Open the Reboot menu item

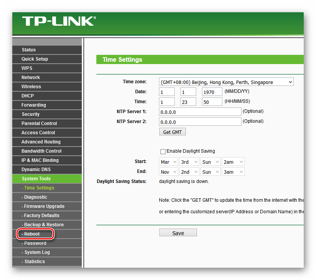[x=32, y=234]
